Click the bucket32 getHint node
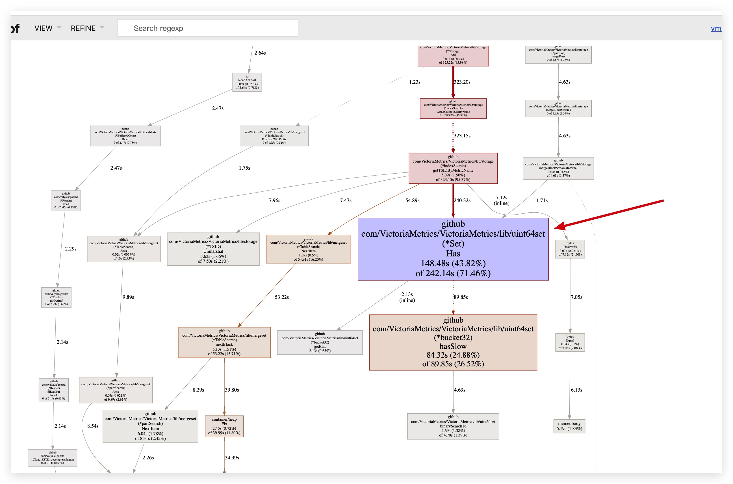Image resolution: width=733 pixels, height=484 pixels. tap(320, 342)
